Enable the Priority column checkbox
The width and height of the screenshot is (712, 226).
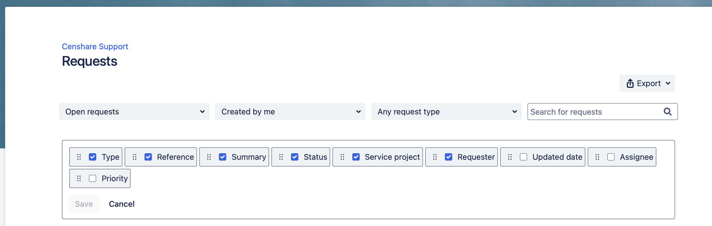(93, 178)
